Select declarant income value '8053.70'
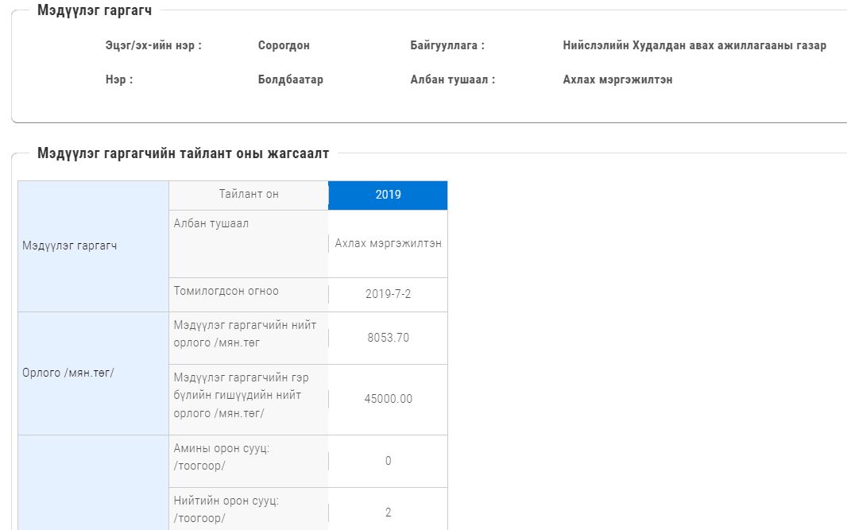 388,338
